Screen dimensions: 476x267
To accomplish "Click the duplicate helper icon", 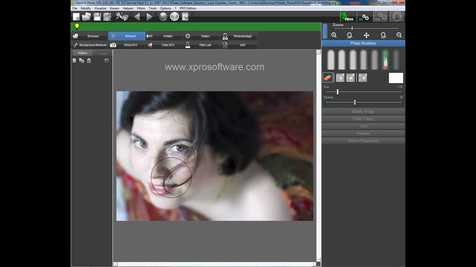I will click(x=81, y=60).
